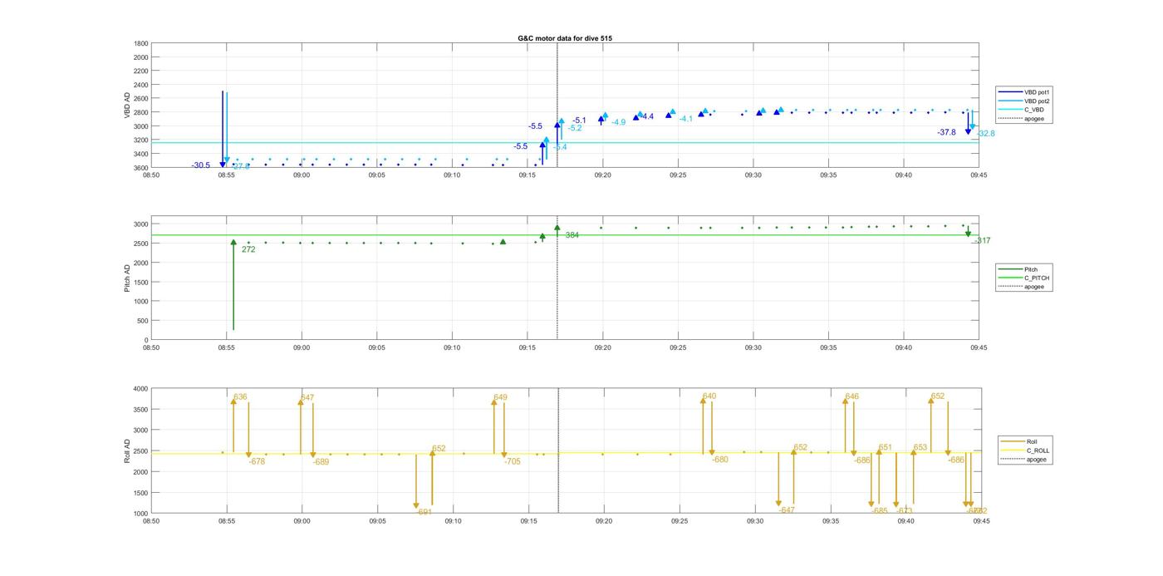Click the '0' tick on the Pitch axis
This screenshot has width=1163, height=576.
[147, 340]
